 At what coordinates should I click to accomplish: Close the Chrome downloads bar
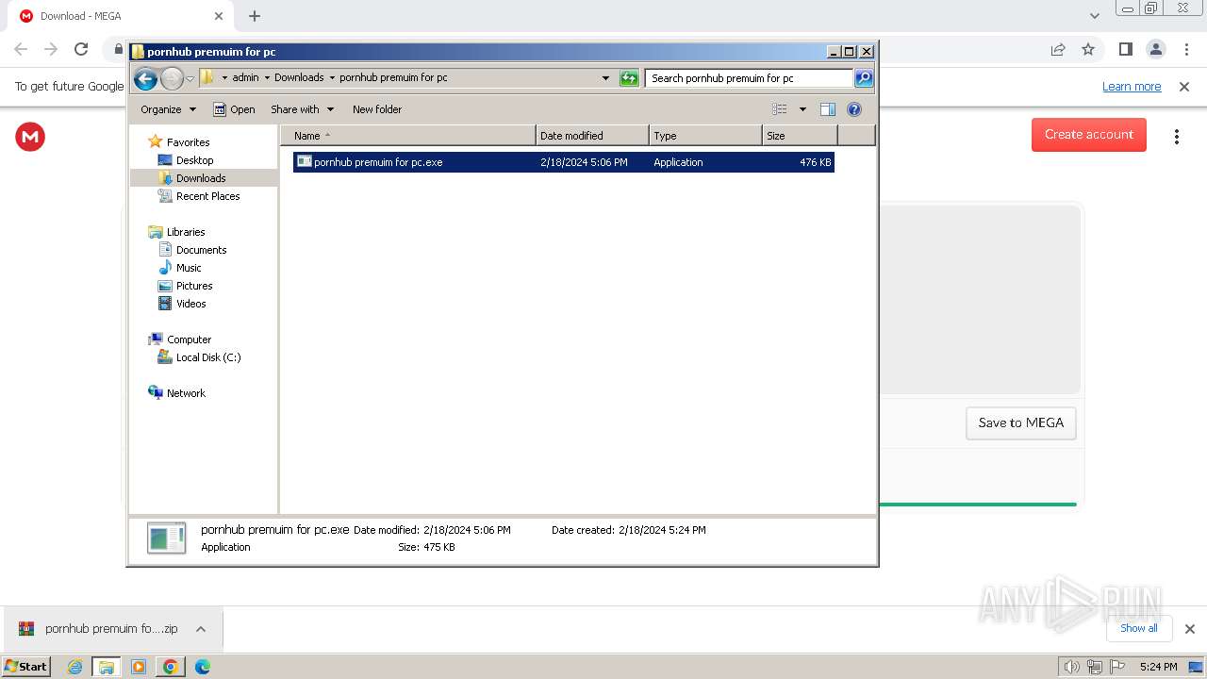click(1189, 629)
